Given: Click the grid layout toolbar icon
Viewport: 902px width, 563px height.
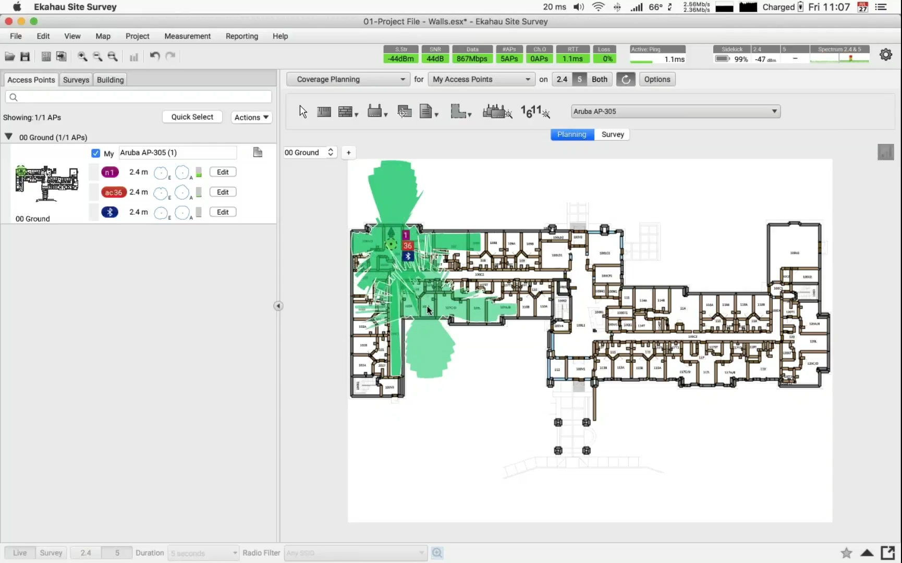Looking at the screenshot, I should 46,56.
